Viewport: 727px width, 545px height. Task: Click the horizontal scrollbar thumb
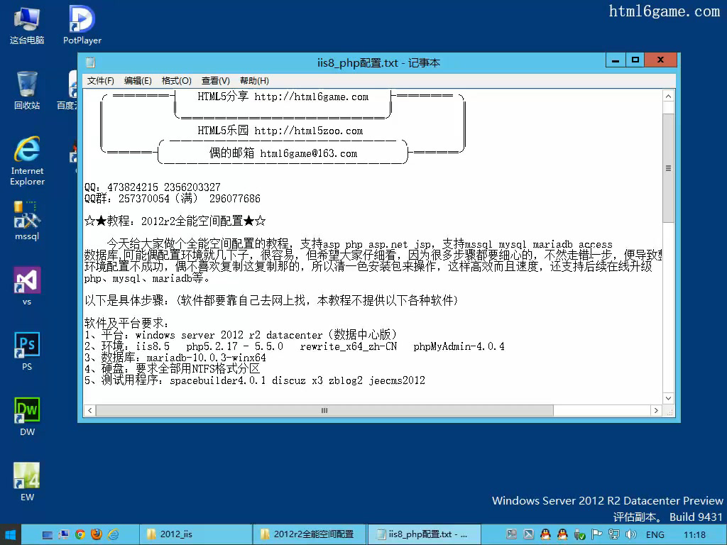coord(324,411)
